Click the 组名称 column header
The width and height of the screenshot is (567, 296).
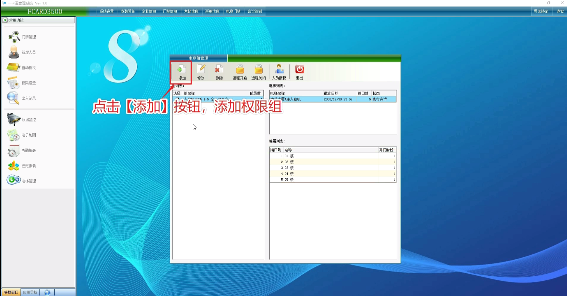[216, 93]
